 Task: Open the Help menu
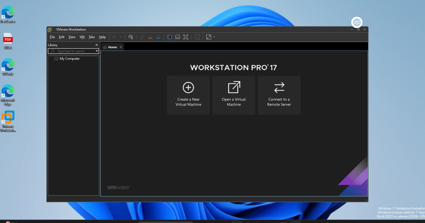[x=102, y=37]
